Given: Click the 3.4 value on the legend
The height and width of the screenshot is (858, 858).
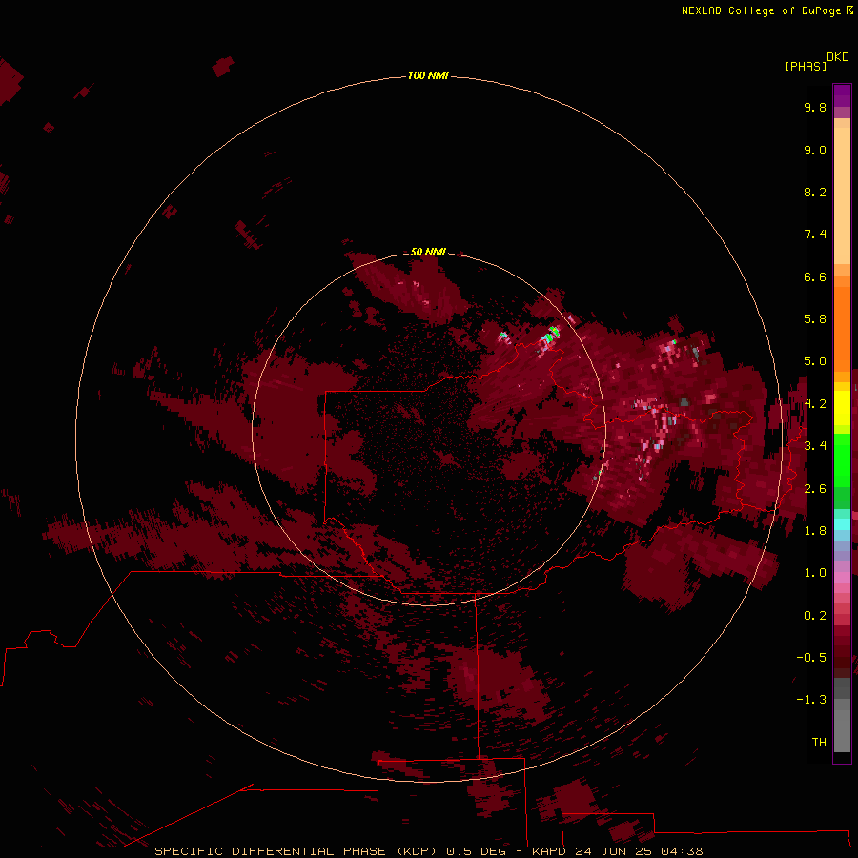Looking at the screenshot, I should tap(815, 446).
